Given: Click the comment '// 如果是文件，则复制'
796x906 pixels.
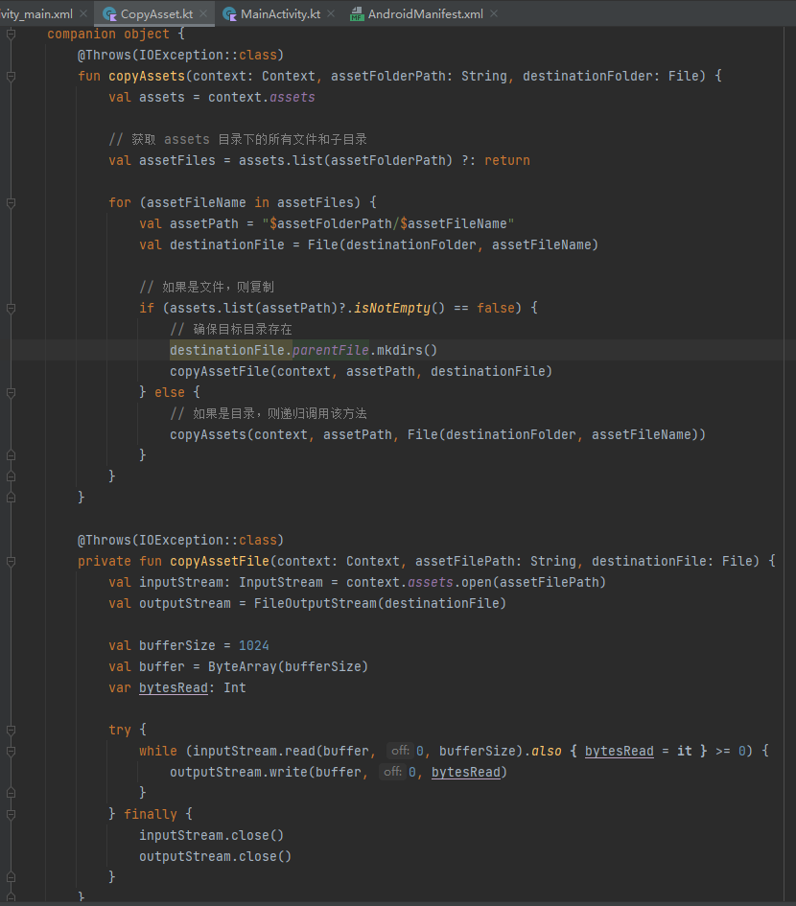Looking at the screenshot, I should point(207,288).
